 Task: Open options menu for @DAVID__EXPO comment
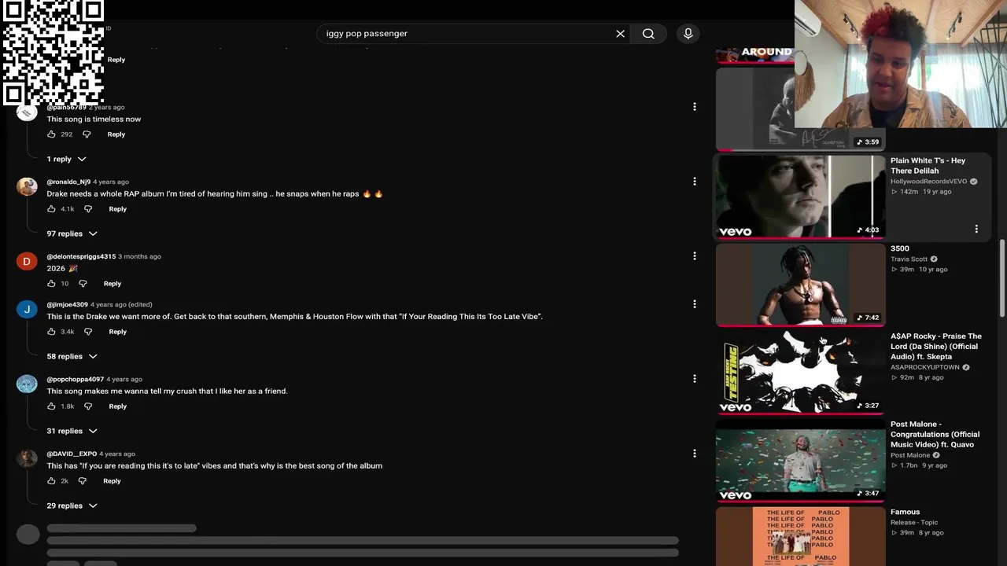coord(694,454)
